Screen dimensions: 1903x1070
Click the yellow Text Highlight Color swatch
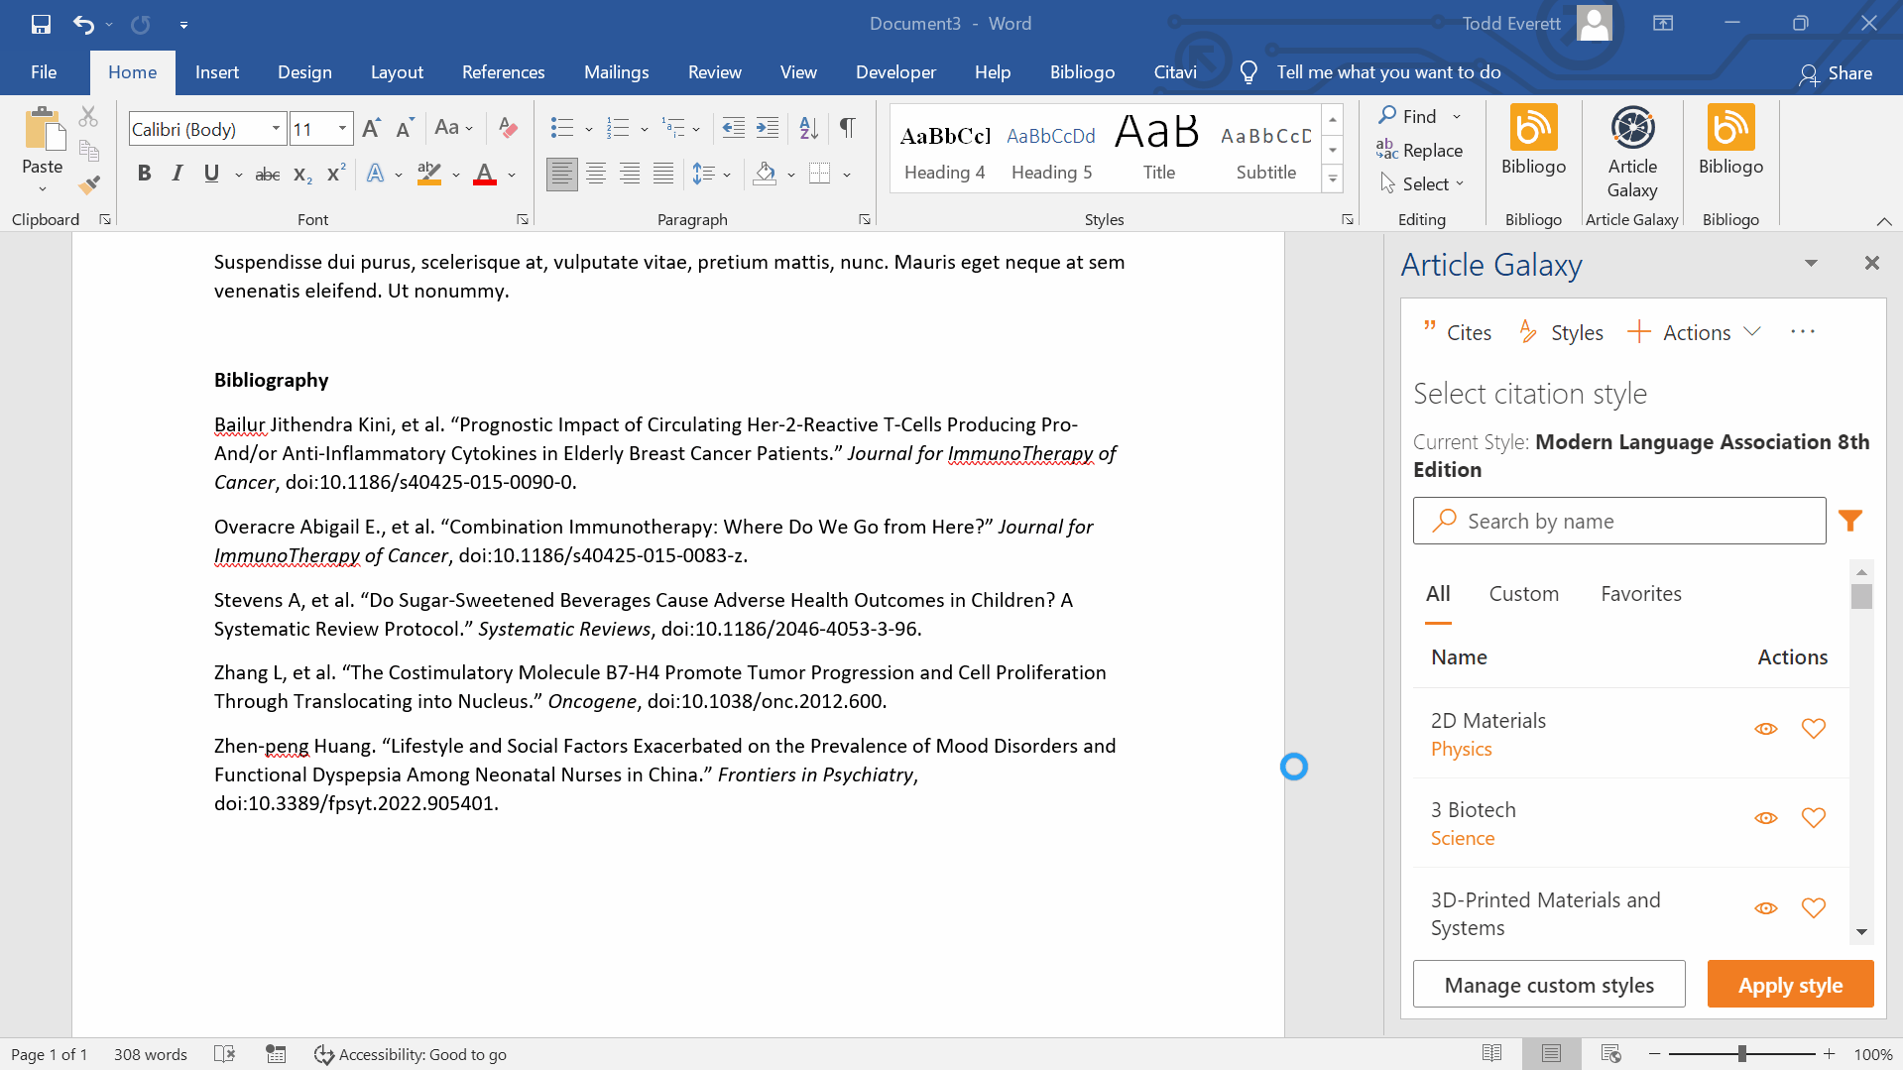pyautogui.click(x=429, y=175)
